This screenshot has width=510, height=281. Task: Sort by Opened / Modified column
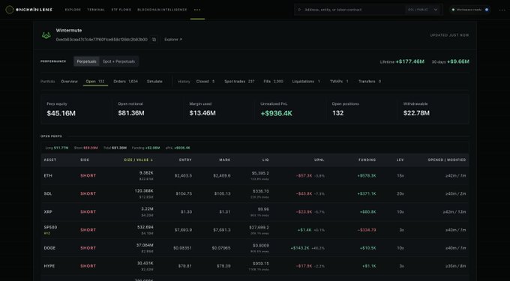coord(446,160)
